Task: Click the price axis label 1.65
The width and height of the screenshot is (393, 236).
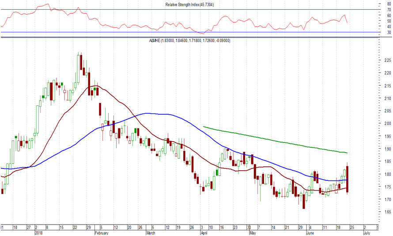Action: coord(388,212)
